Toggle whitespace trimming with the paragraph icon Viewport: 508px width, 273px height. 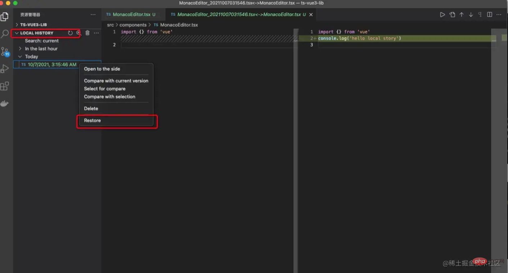pos(480,15)
